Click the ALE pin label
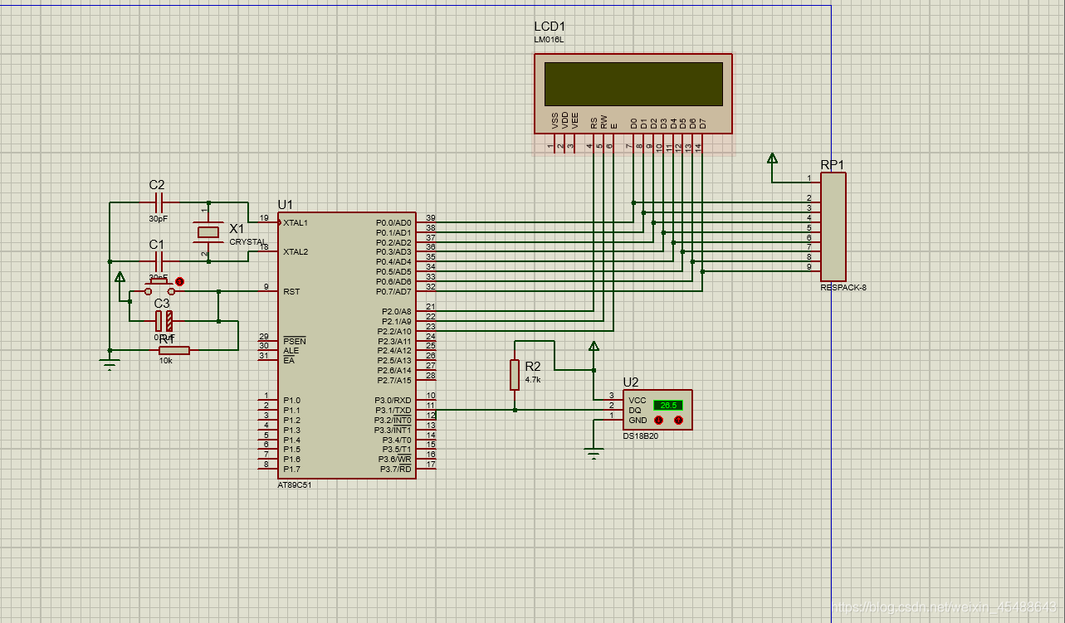Image resolution: width=1065 pixels, height=623 pixels. [x=291, y=351]
